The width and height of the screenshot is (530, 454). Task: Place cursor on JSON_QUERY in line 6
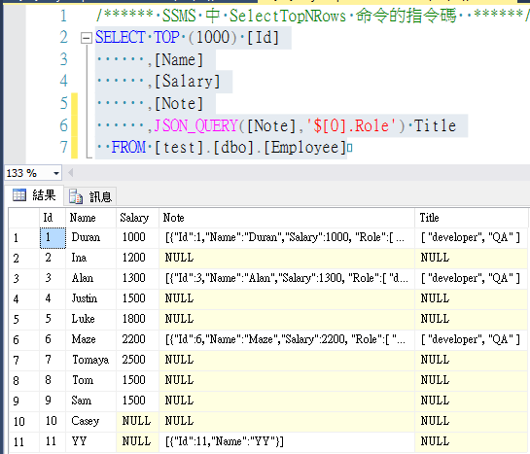(196, 125)
